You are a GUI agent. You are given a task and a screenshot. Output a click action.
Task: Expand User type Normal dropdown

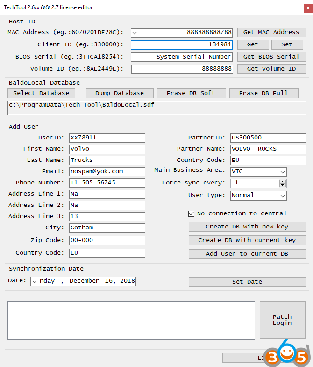pyautogui.click(x=282, y=196)
